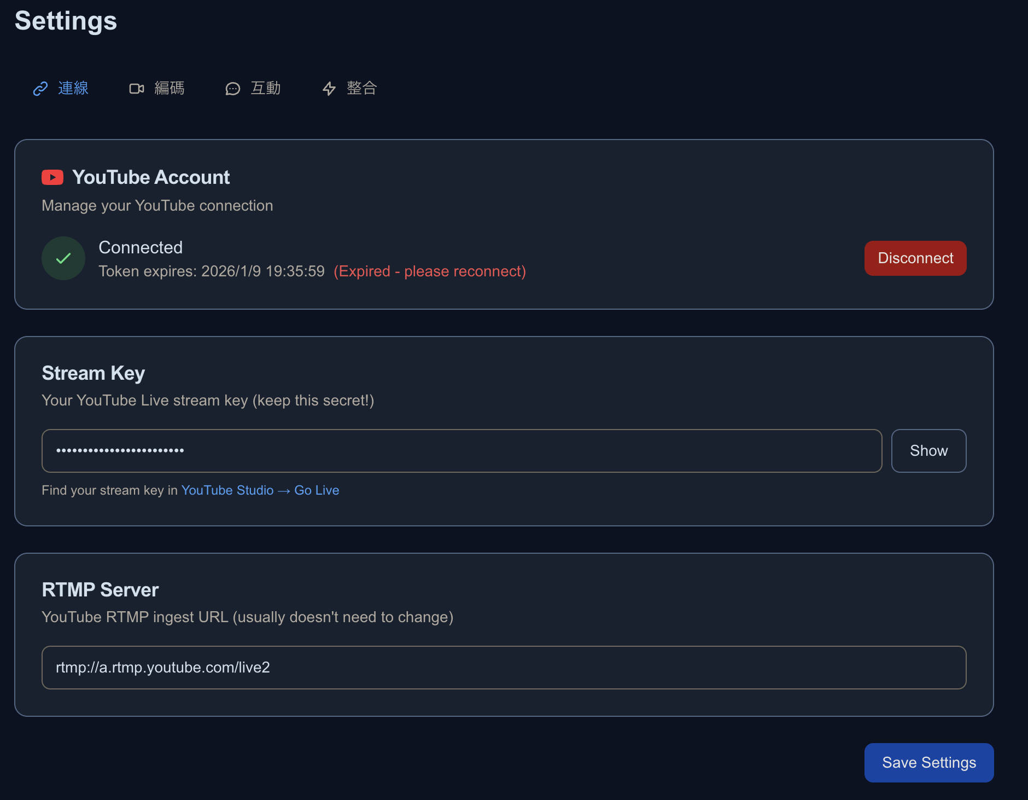Click the Save Settings button
The width and height of the screenshot is (1028, 800).
pyautogui.click(x=928, y=763)
